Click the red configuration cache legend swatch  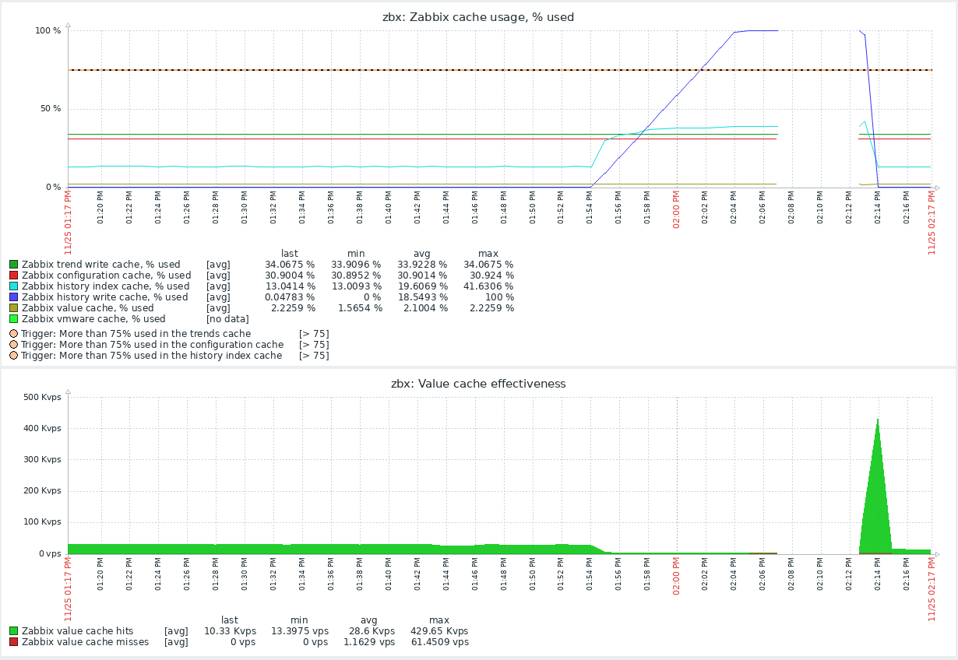click(13, 276)
